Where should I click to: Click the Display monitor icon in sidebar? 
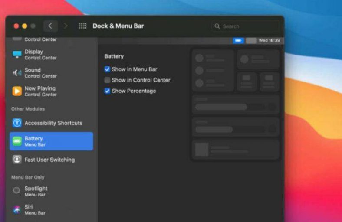point(17,55)
